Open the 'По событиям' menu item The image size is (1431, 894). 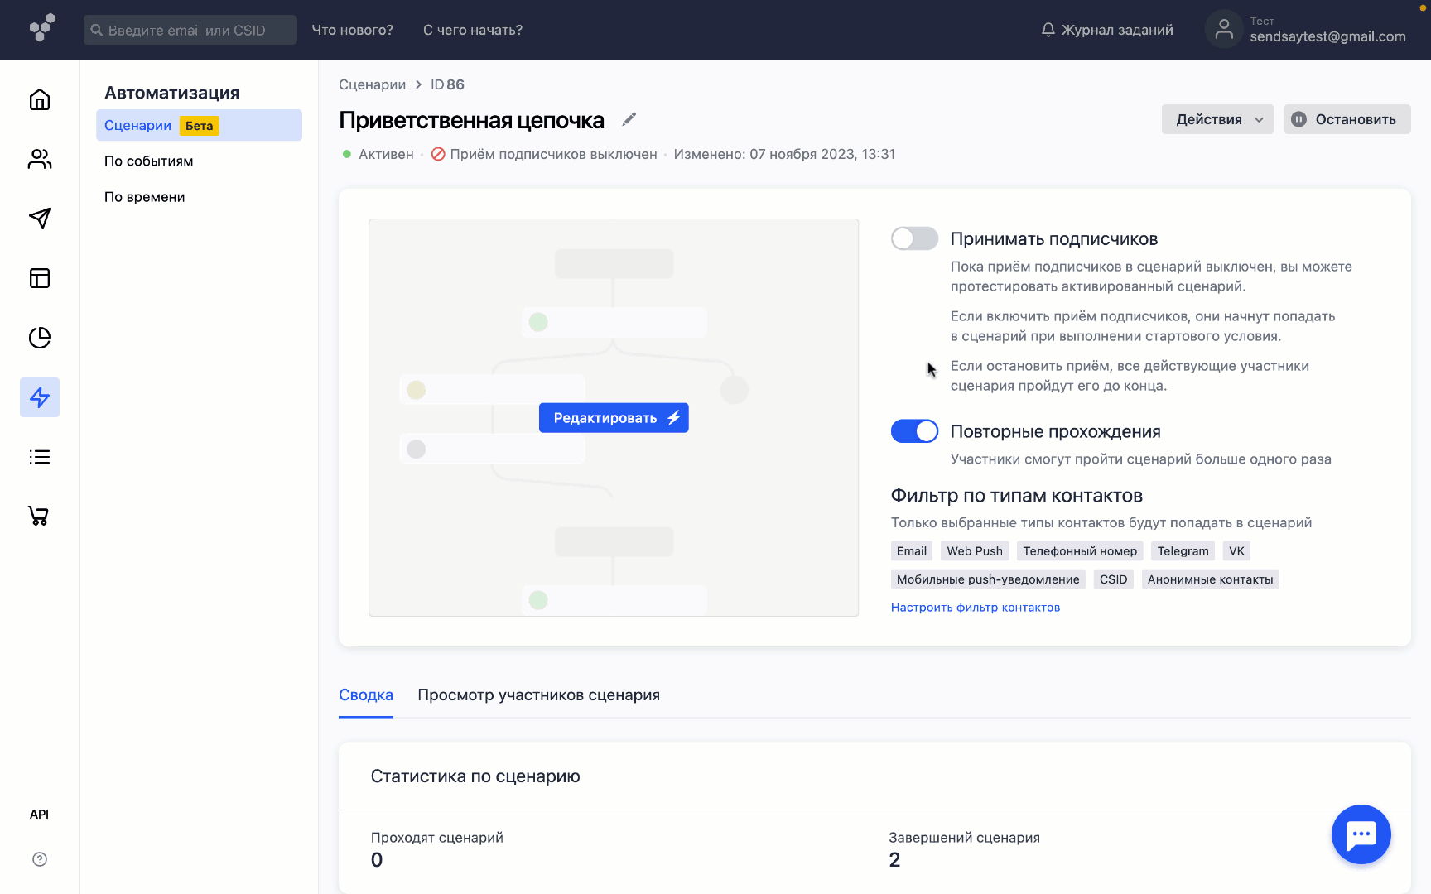pyautogui.click(x=150, y=161)
